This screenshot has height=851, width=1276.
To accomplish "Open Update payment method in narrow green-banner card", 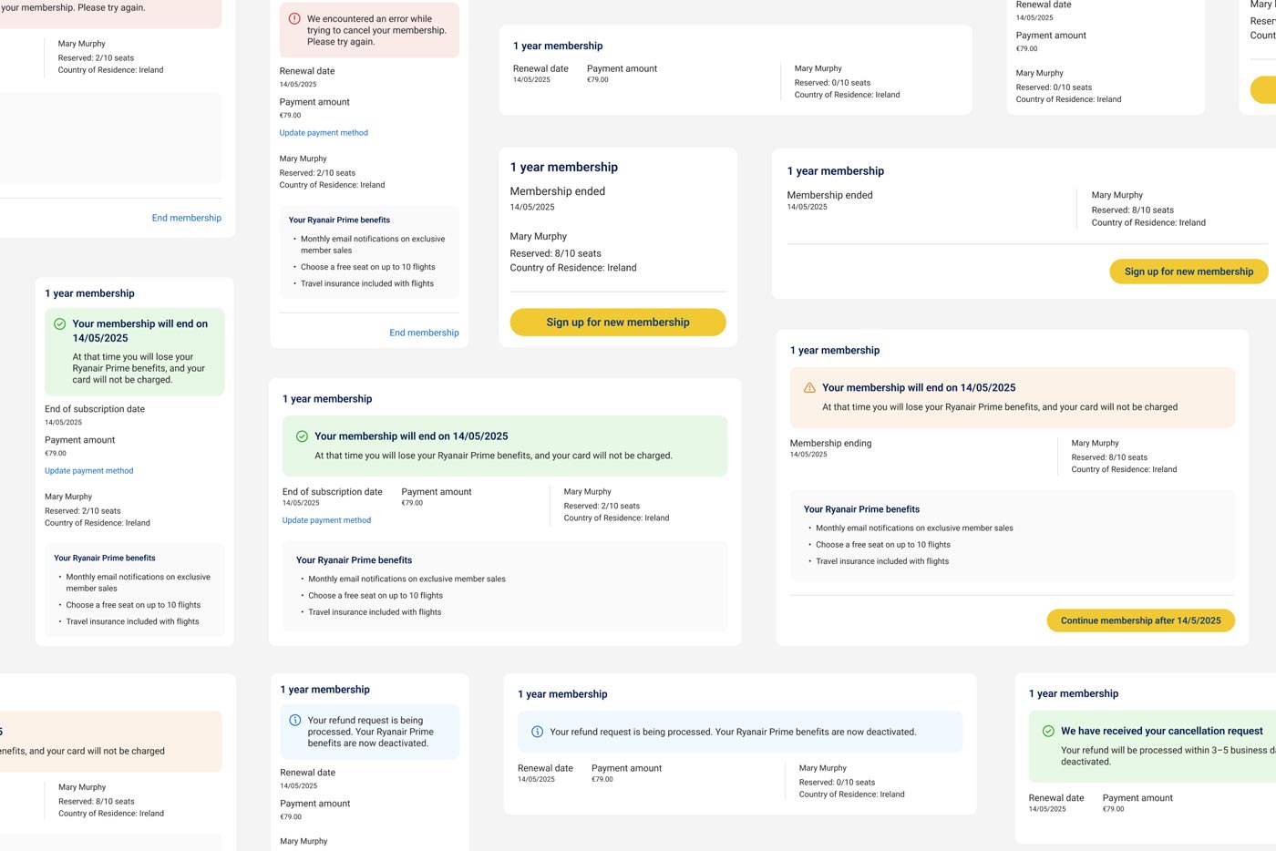I will point(89,471).
